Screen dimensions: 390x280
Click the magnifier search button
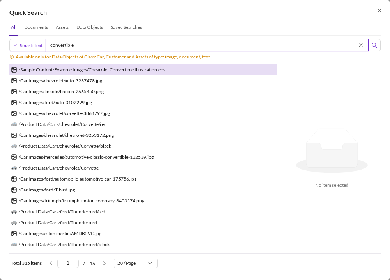point(374,45)
